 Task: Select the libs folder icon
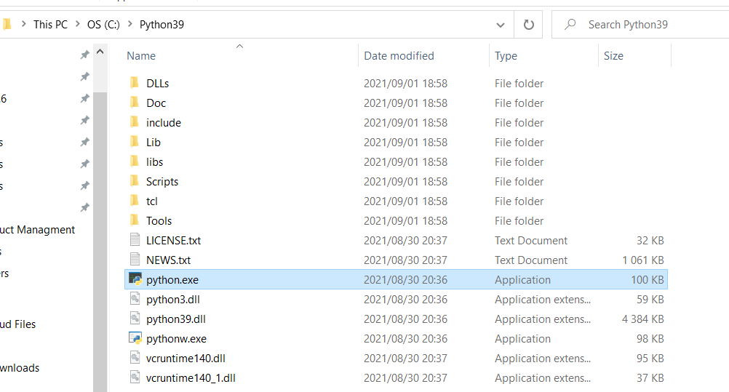pyautogui.click(x=135, y=161)
